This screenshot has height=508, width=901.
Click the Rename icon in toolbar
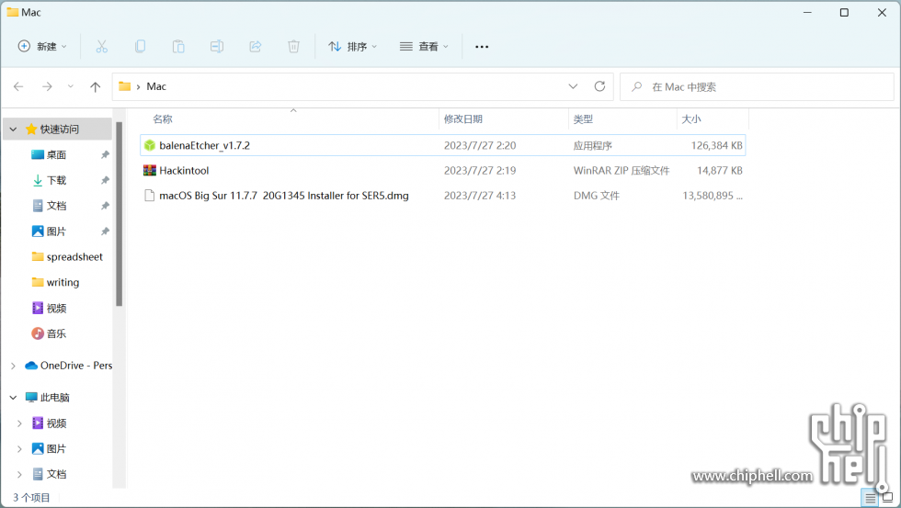point(217,47)
